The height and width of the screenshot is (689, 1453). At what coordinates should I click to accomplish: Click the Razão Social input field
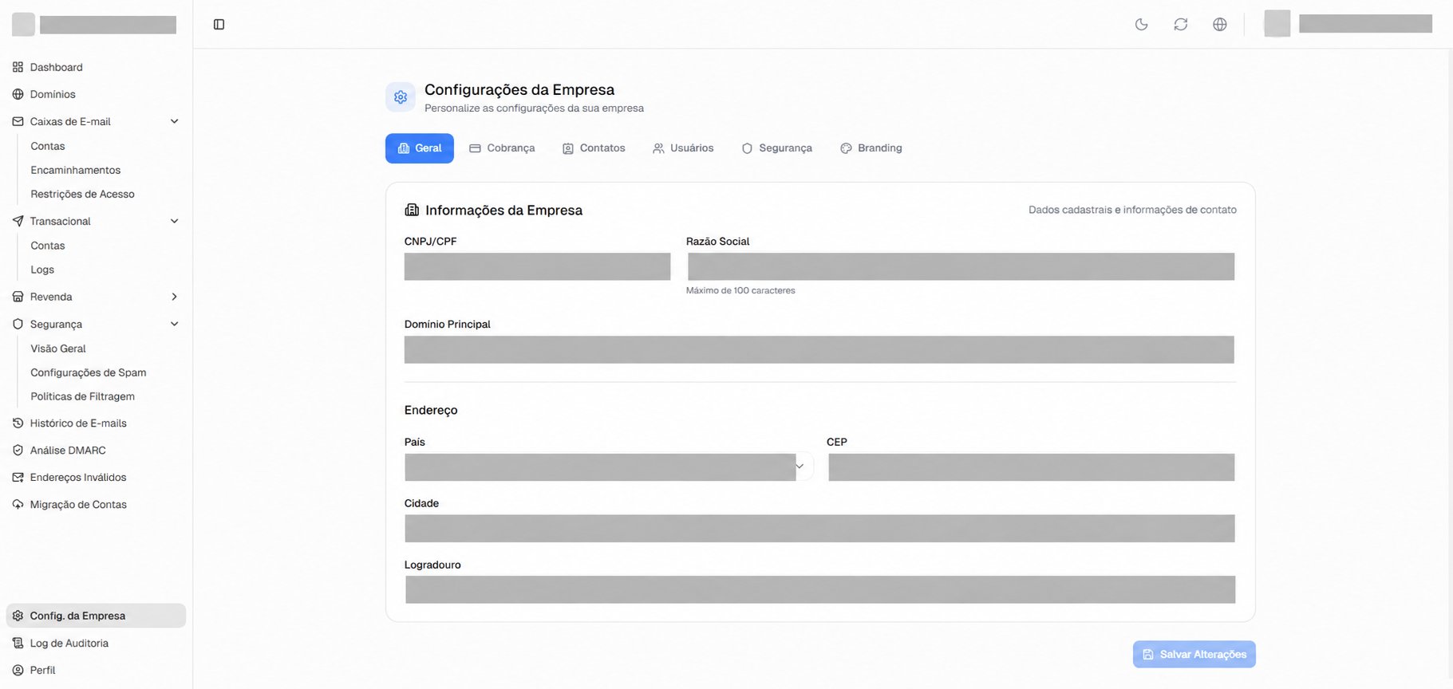[x=961, y=266]
